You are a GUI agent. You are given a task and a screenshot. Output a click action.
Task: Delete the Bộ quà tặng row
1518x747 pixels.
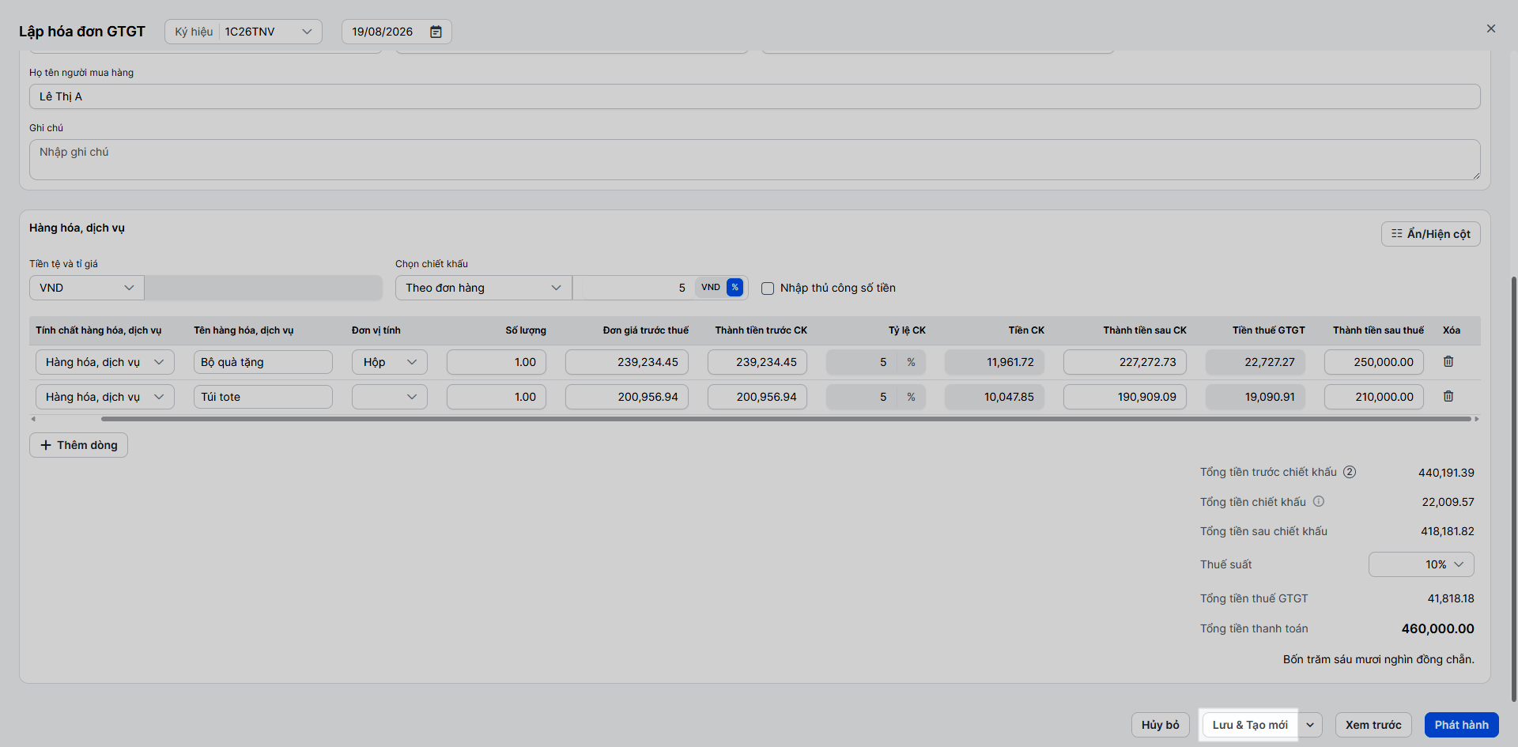tap(1448, 361)
